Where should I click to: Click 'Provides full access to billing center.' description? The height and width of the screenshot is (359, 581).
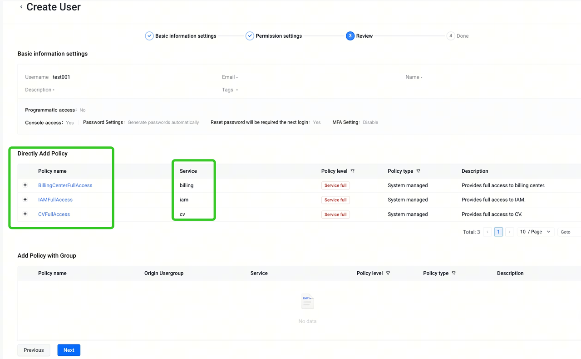coord(503,185)
